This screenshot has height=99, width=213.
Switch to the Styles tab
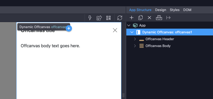[175, 10]
